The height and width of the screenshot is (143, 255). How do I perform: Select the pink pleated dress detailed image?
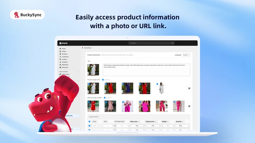[110, 106]
